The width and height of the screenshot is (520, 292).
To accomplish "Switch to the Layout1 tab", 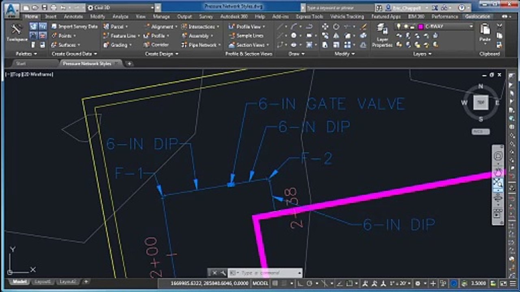I will click(x=43, y=281).
